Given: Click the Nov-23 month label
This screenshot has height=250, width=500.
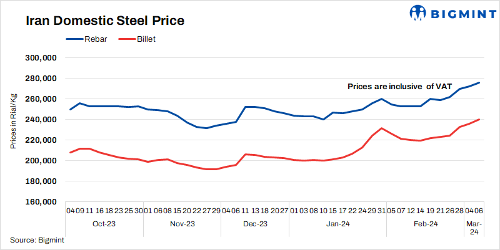Looking at the screenshot, I should pyautogui.click(x=182, y=223).
